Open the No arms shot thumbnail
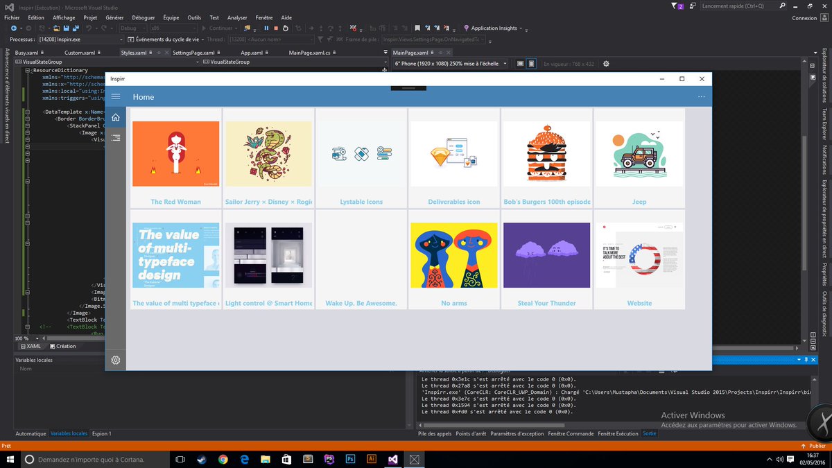Image resolution: width=832 pixels, height=468 pixels. [x=454, y=255]
